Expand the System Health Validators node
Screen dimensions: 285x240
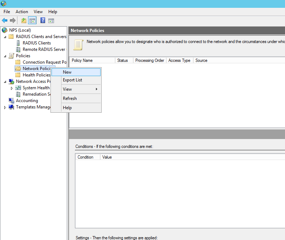click(12, 88)
